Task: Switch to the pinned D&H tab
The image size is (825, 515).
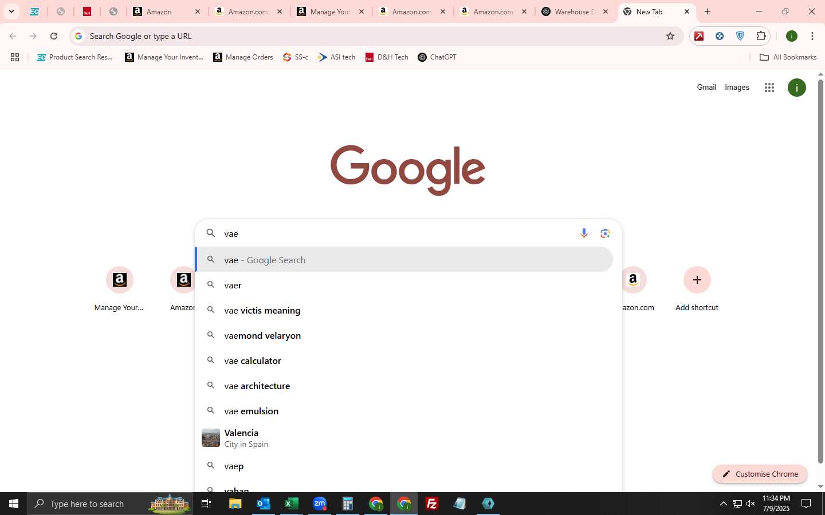Action: pyautogui.click(x=87, y=11)
